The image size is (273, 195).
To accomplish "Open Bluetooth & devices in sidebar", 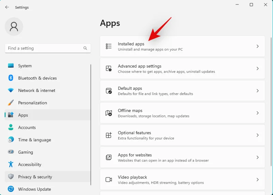I will click(x=37, y=78).
